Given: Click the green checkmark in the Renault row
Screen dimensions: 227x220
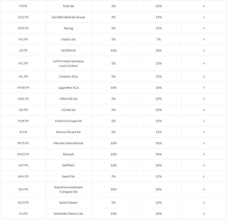Looking at the screenshot, I should tap(204, 154).
